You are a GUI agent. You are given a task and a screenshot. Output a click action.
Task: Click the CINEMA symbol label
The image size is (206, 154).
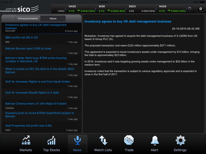10,108
